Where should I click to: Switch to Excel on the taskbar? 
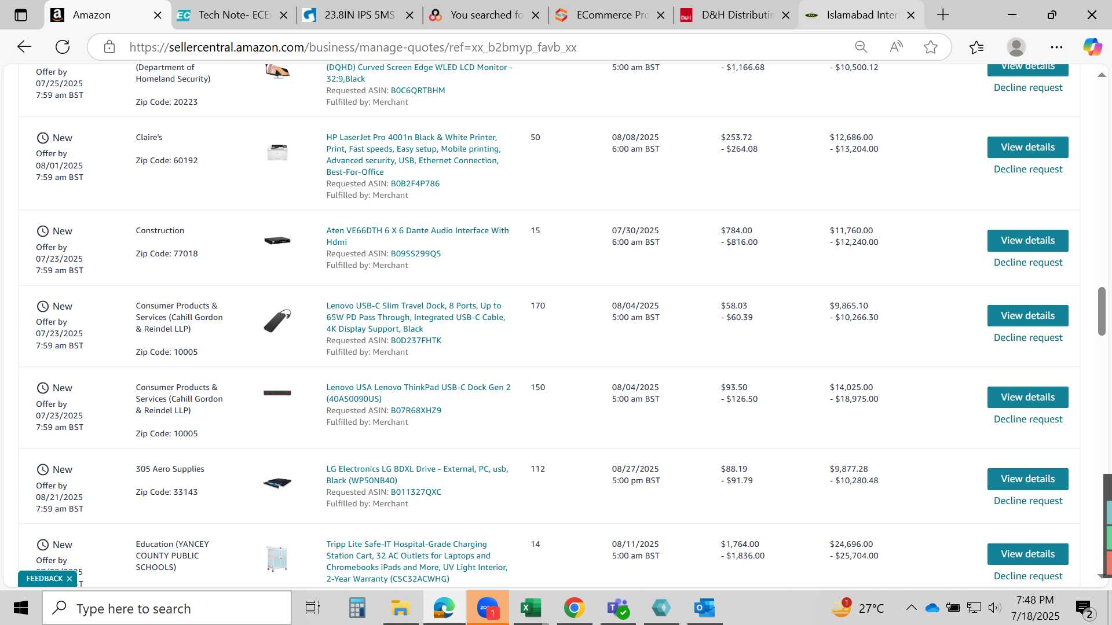coord(531,608)
